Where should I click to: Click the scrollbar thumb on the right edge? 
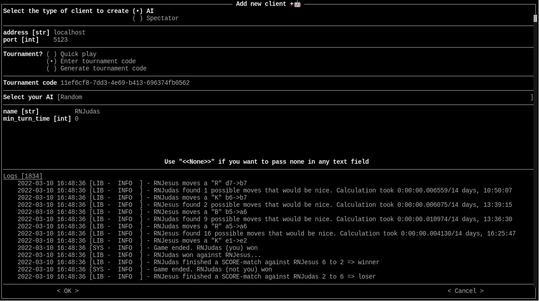click(x=535, y=18)
